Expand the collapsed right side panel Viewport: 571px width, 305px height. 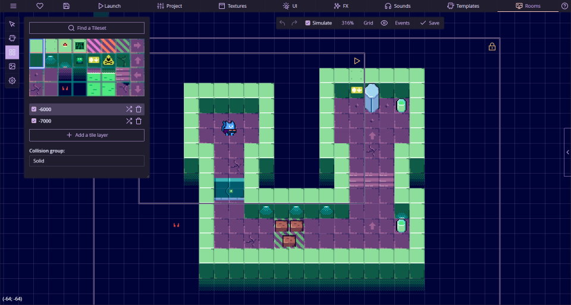567,153
